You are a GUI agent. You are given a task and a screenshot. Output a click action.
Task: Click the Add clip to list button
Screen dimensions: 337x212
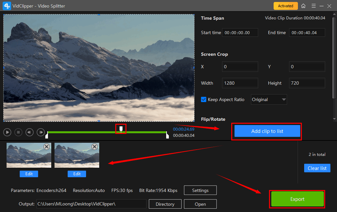coord(267,131)
